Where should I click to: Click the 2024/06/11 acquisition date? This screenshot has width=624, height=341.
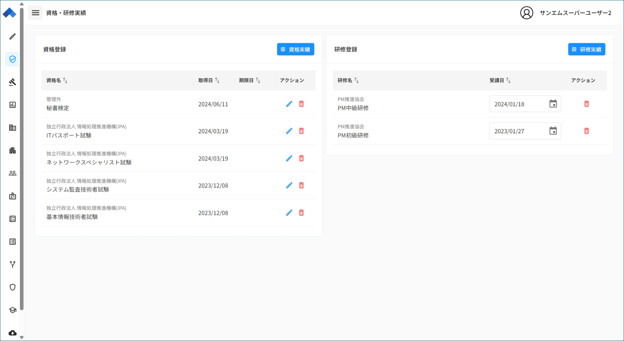(213, 104)
